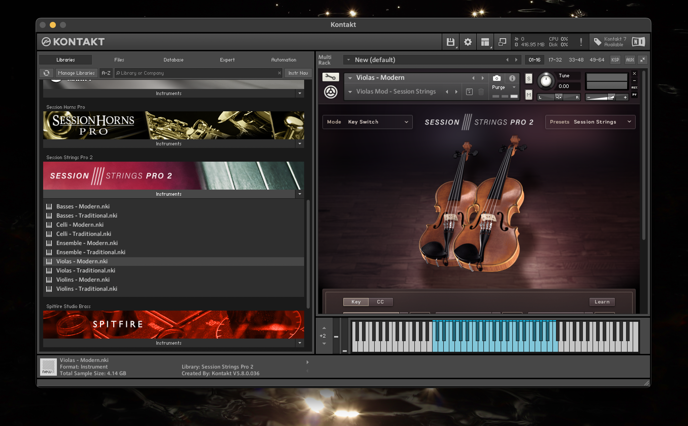
Task: Shift keyboard octave up
Action: tap(324, 328)
